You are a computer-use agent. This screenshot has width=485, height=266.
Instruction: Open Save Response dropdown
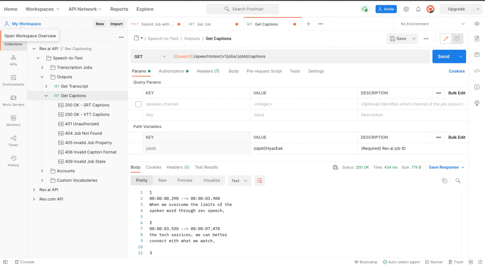pyautogui.click(x=446, y=167)
